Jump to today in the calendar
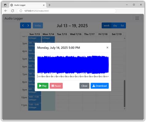The height and width of the screenshot is (122, 146). [x=38, y=25]
